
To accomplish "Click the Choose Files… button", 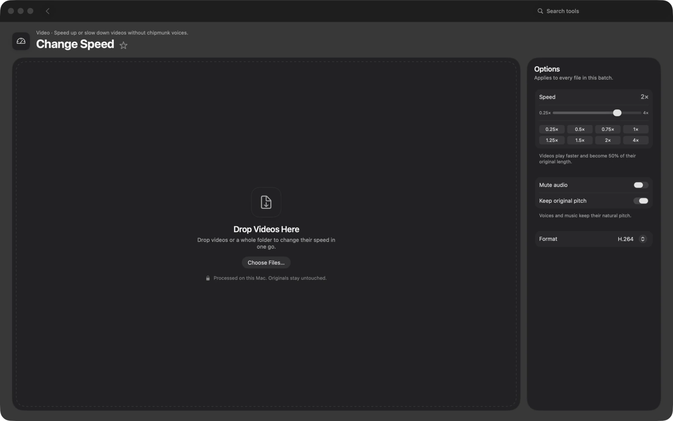I will click(266, 263).
